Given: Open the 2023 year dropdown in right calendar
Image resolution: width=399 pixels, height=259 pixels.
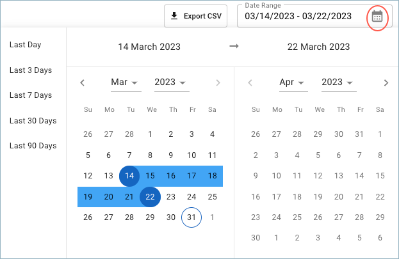Looking at the screenshot, I should click(339, 83).
